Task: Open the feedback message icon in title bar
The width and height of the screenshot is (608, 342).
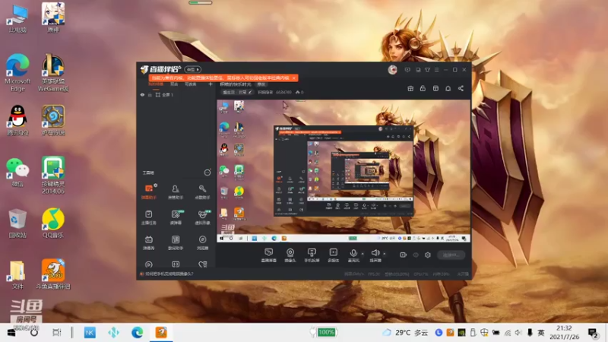Action: click(x=407, y=70)
